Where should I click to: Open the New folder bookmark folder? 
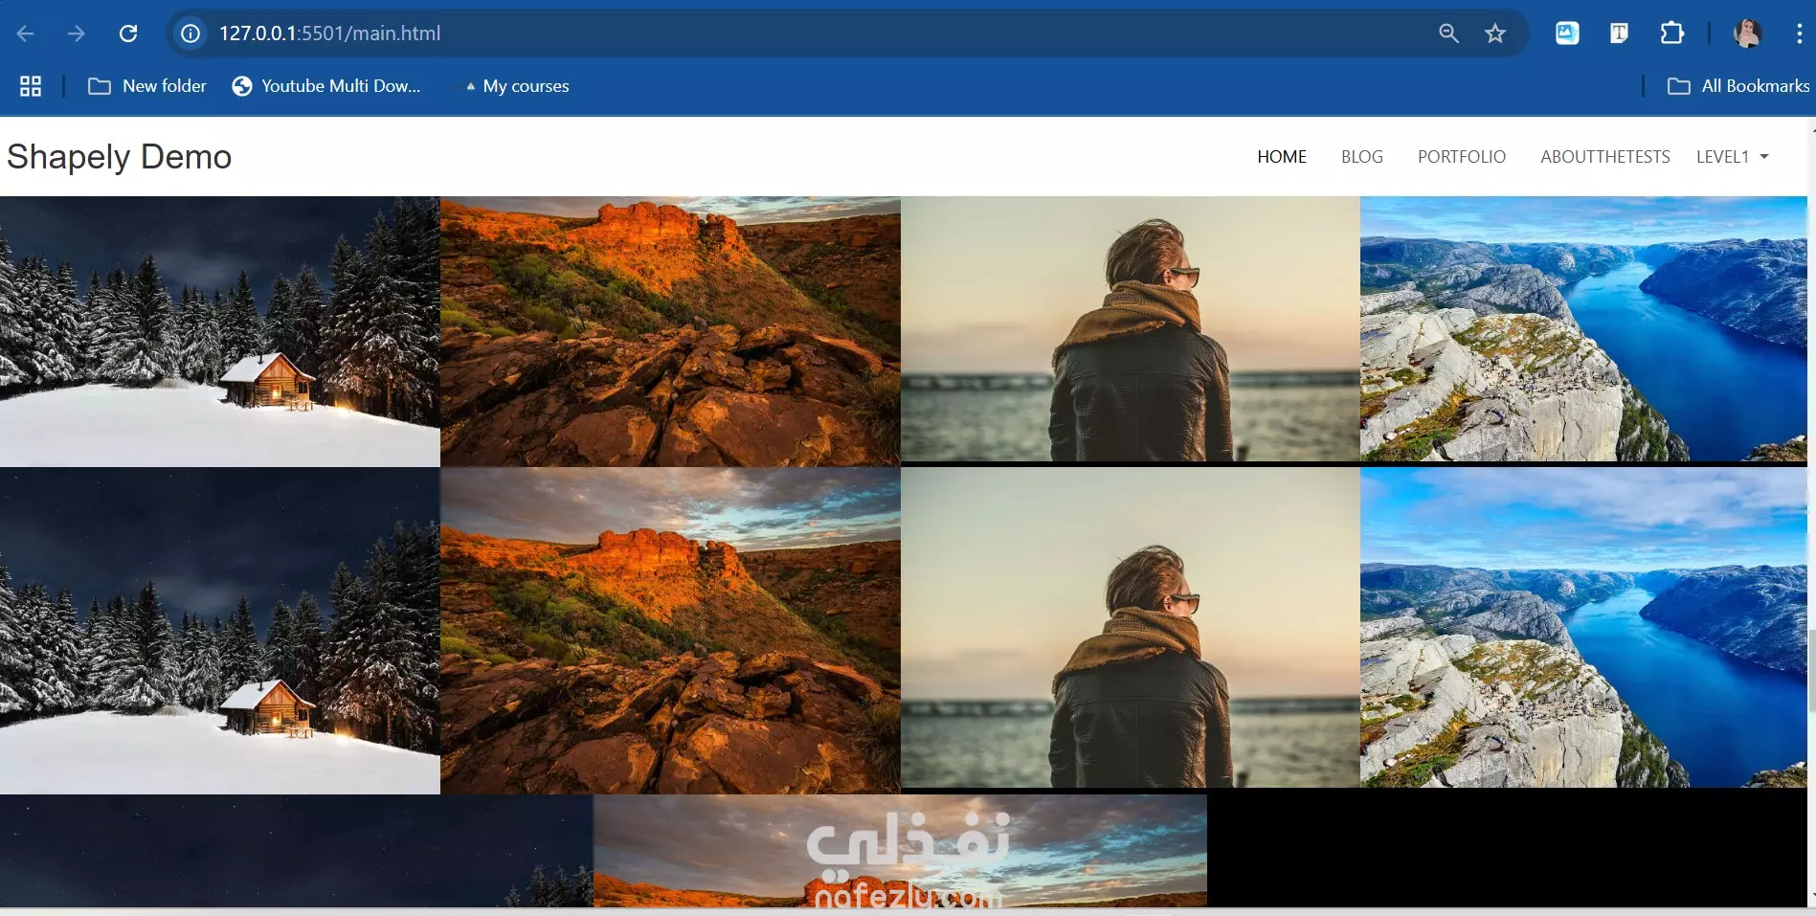pyautogui.click(x=147, y=86)
